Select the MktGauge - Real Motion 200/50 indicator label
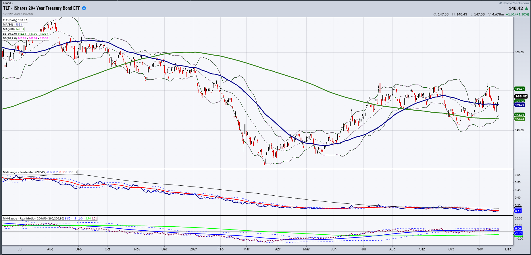Viewport: 531px width, 255px height. [x=34, y=219]
